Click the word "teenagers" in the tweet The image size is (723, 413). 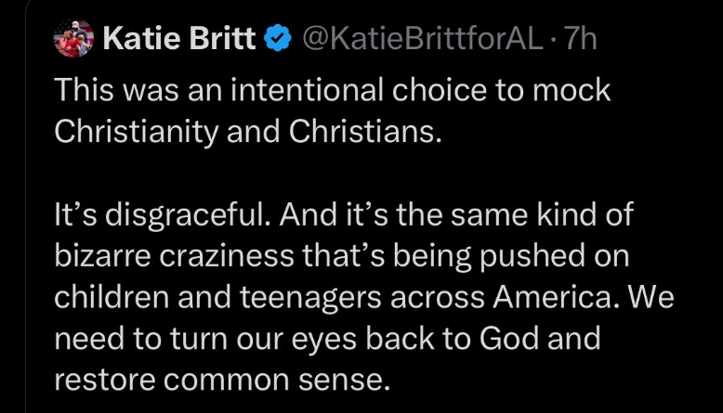310,299
